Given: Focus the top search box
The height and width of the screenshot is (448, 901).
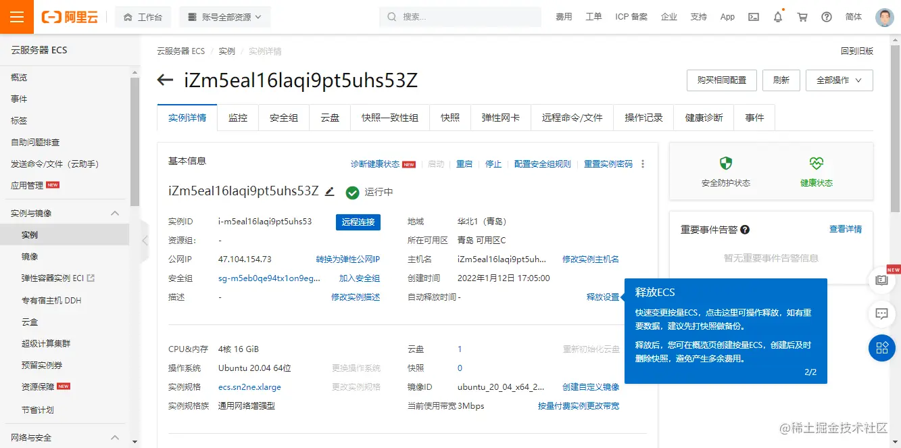Looking at the screenshot, I should coord(460,17).
